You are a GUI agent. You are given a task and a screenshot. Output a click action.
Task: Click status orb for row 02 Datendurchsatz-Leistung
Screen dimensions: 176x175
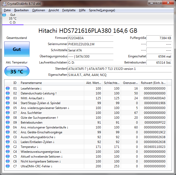[x=8, y=93]
